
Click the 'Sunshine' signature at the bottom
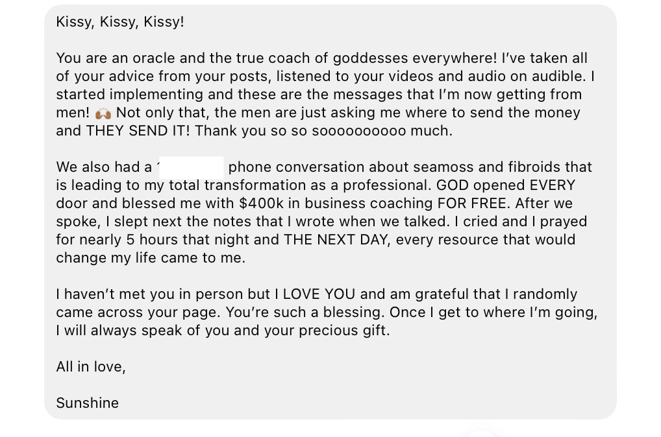[x=88, y=403]
